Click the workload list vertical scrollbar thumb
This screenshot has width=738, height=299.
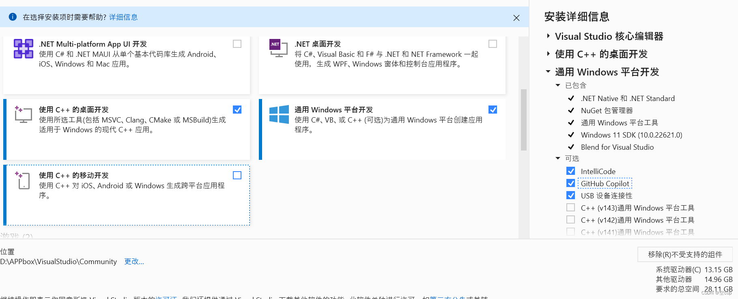pyautogui.click(x=524, y=120)
